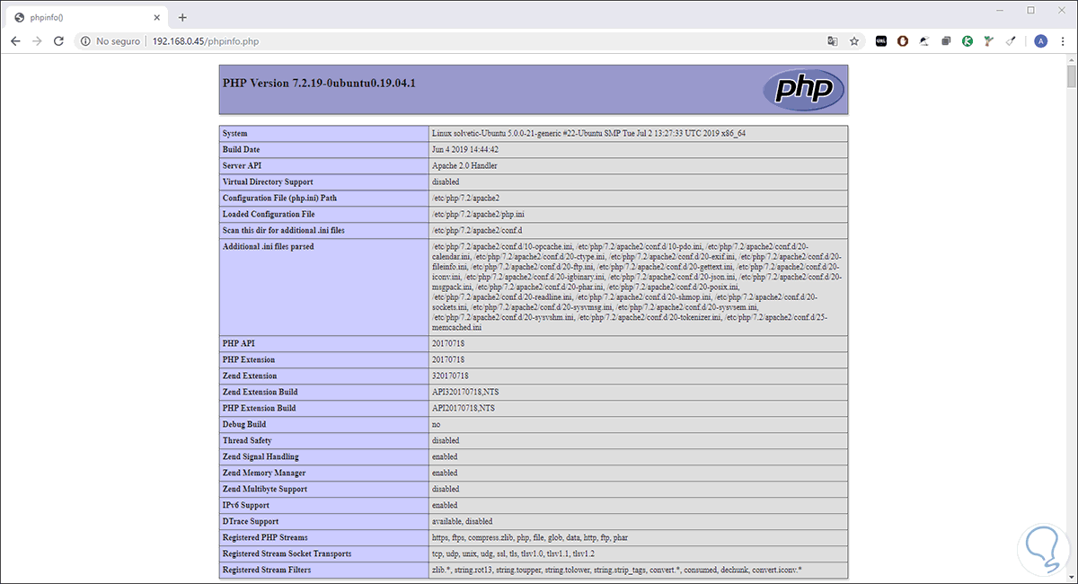Click the PHP Version 7.2.19 heading
Viewport: 1078px width, 584px height.
tap(319, 84)
